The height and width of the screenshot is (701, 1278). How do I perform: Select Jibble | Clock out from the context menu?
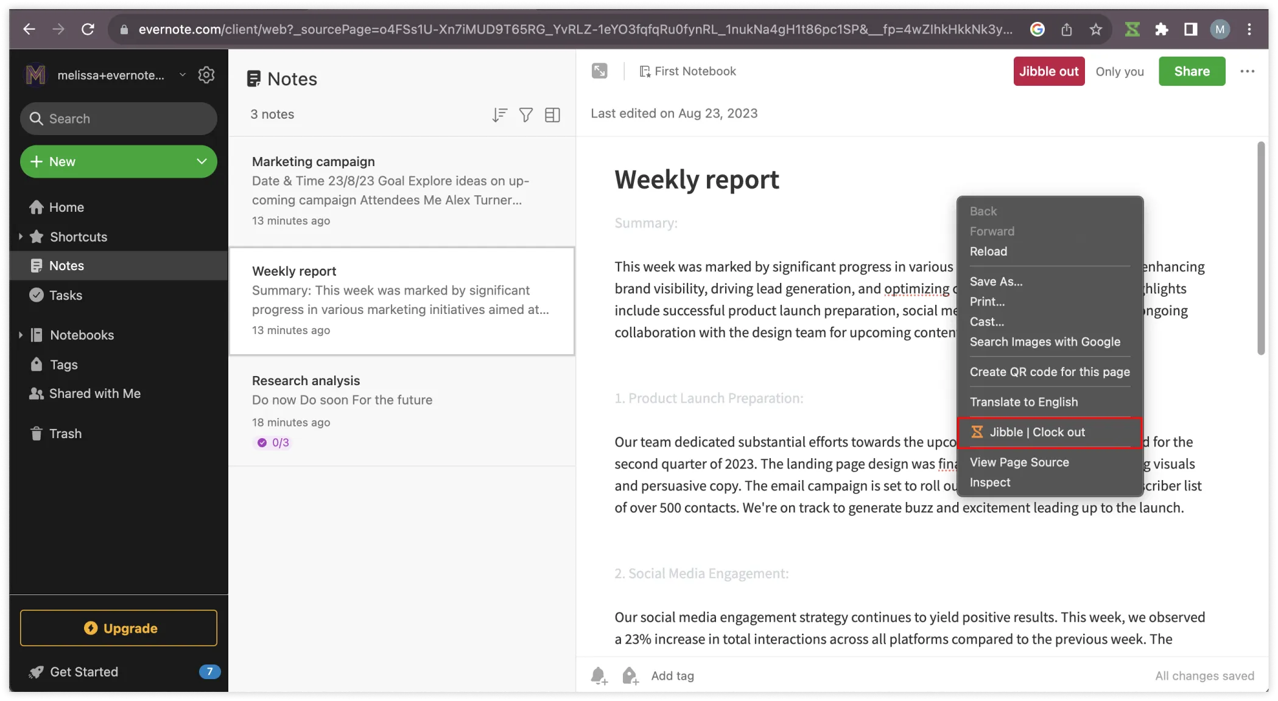[x=1049, y=432]
